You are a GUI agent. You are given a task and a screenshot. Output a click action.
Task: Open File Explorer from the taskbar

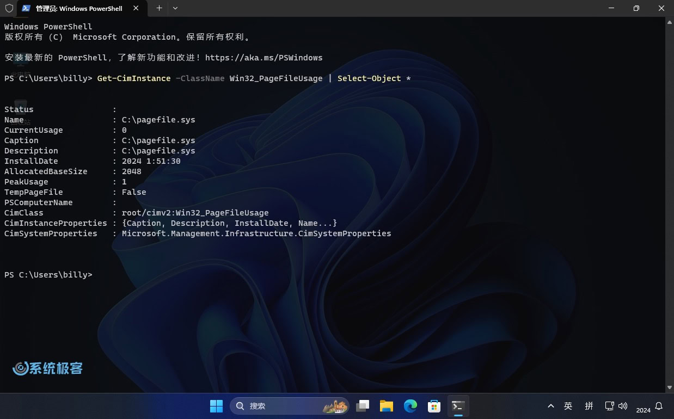[387, 406]
